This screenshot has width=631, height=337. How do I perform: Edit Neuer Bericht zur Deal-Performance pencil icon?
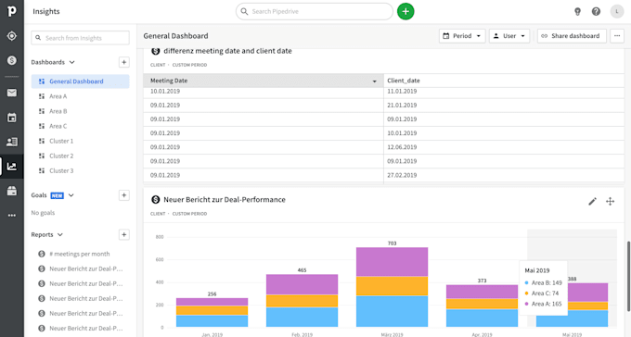[x=592, y=202]
